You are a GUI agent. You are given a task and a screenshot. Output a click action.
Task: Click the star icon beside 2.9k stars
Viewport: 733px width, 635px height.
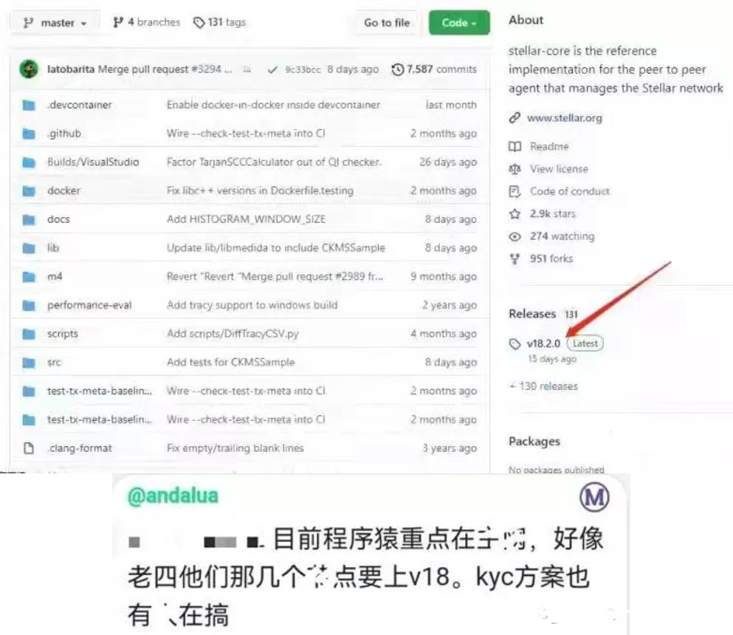(515, 213)
